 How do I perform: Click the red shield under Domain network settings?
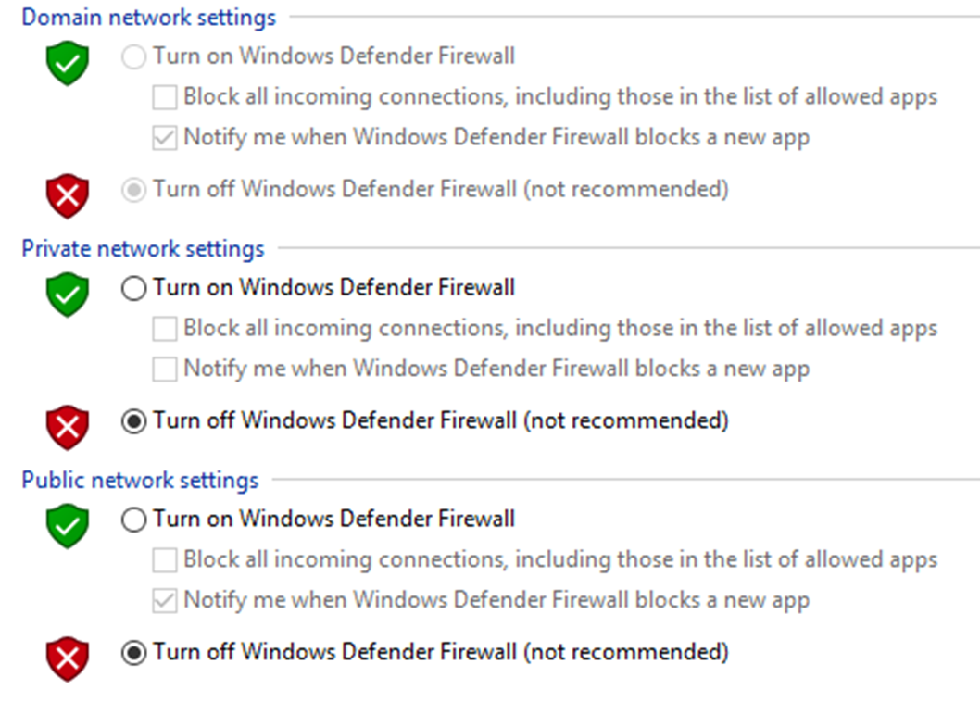(x=68, y=195)
